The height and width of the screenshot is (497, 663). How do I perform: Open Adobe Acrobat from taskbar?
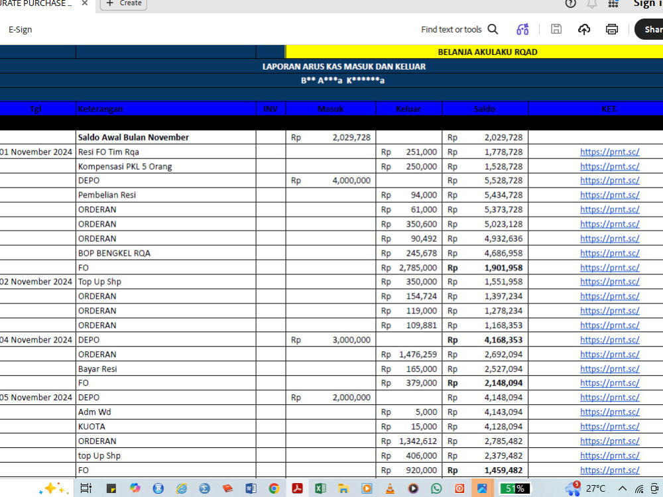tap(297, 488)
